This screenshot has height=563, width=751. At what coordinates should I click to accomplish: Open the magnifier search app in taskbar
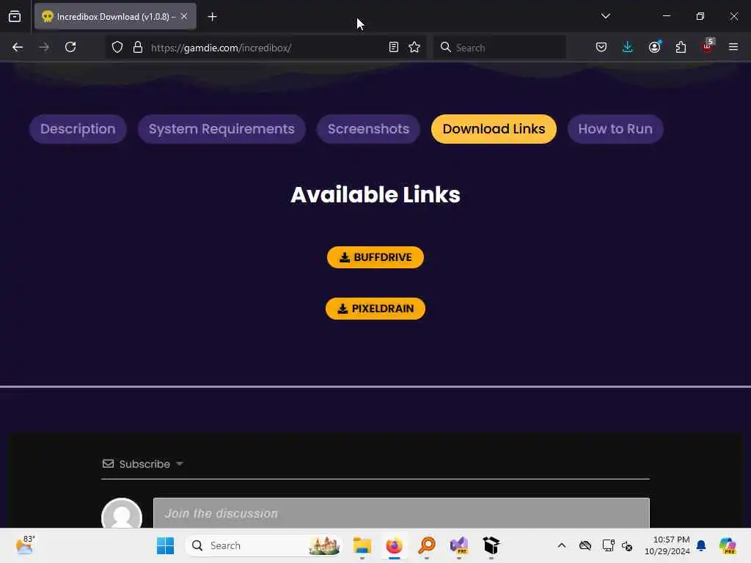(427, 545)
